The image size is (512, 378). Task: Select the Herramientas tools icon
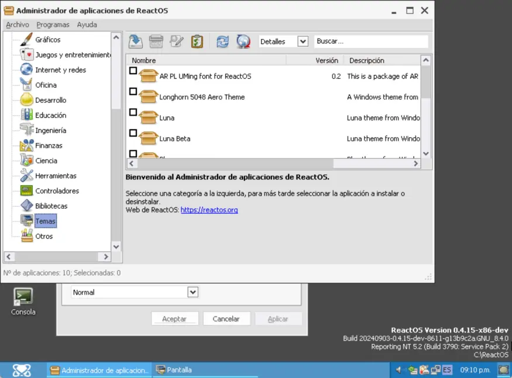click(26, 175)
